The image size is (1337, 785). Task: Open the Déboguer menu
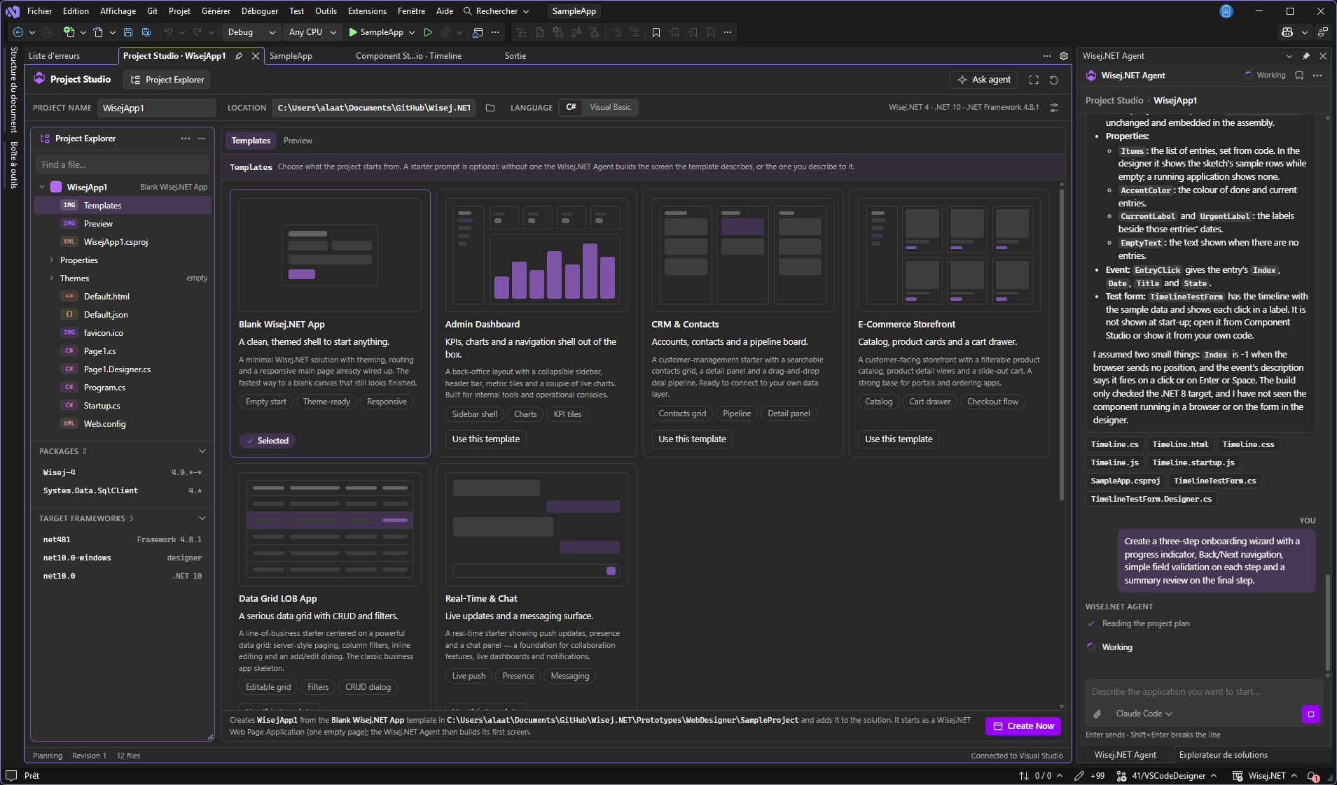(x=260, y=11)
